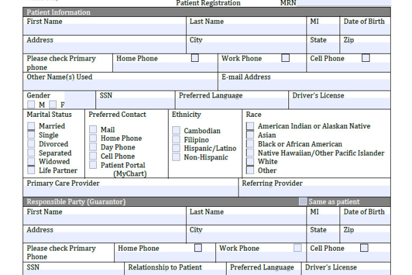Click patient Driver's License field
Screen dimensions: 412x275
point(340,103)
